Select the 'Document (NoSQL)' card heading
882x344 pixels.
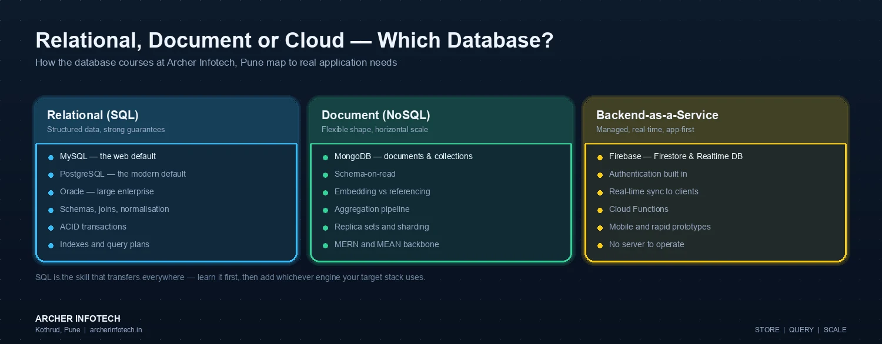[x=376, y=115]
